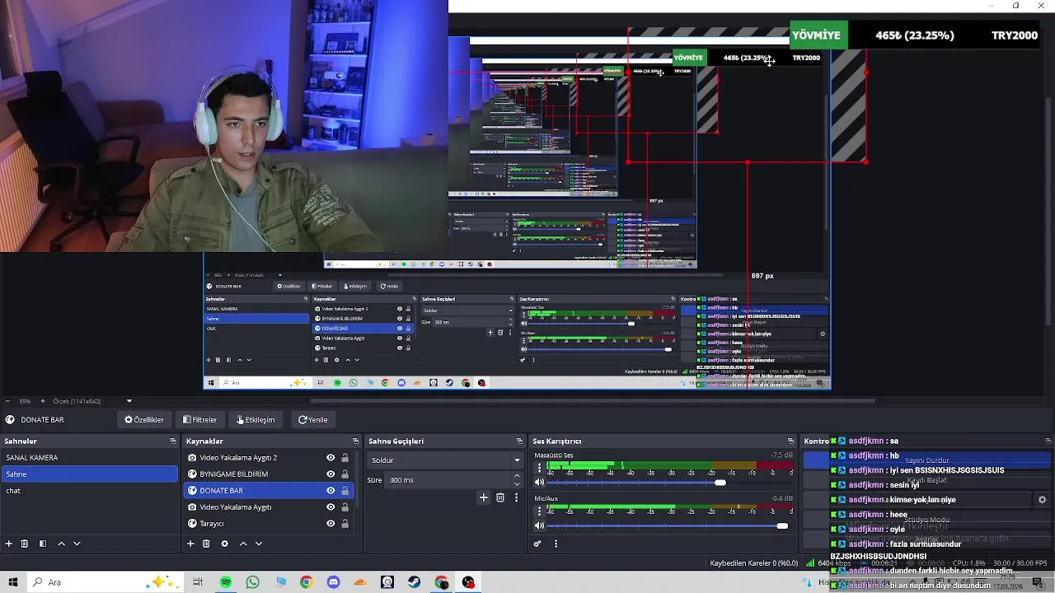Open Steam from the taskbar
This screenshot has height=593, width=1055.
click(415, 582)
